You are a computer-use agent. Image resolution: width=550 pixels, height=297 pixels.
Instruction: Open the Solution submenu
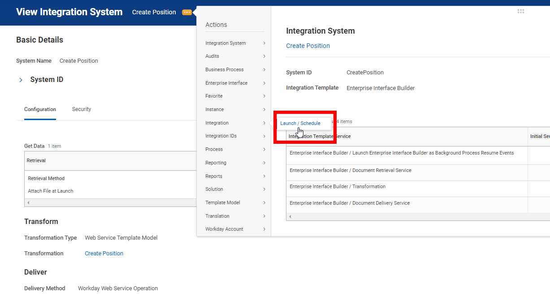pyautogui.click(x=235, y=189)
